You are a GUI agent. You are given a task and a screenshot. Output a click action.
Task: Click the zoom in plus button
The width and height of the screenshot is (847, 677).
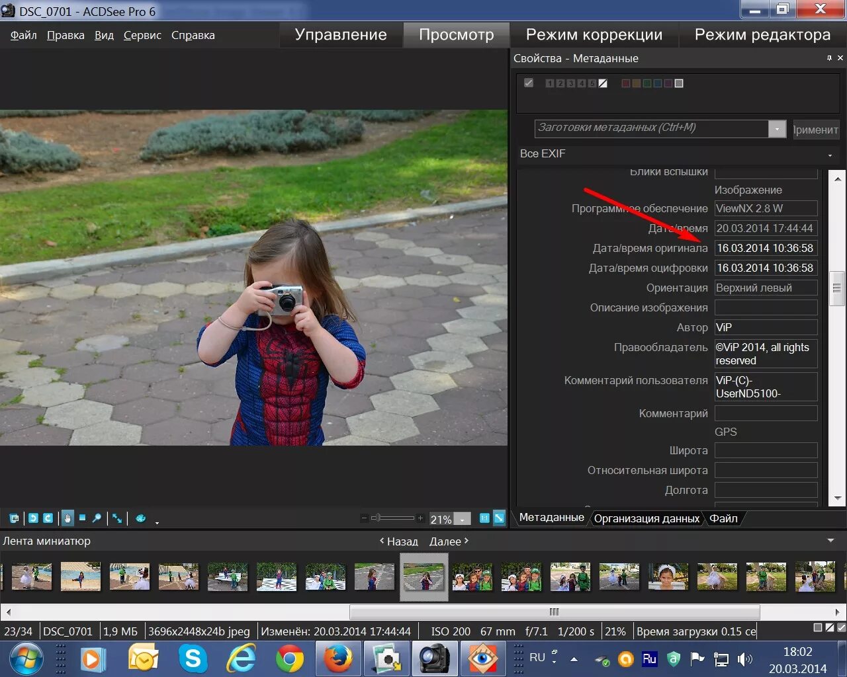tap(420, 518)
